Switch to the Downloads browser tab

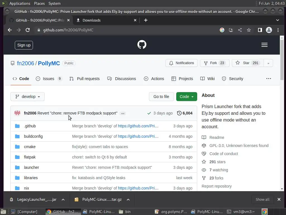tap(106, 20)
